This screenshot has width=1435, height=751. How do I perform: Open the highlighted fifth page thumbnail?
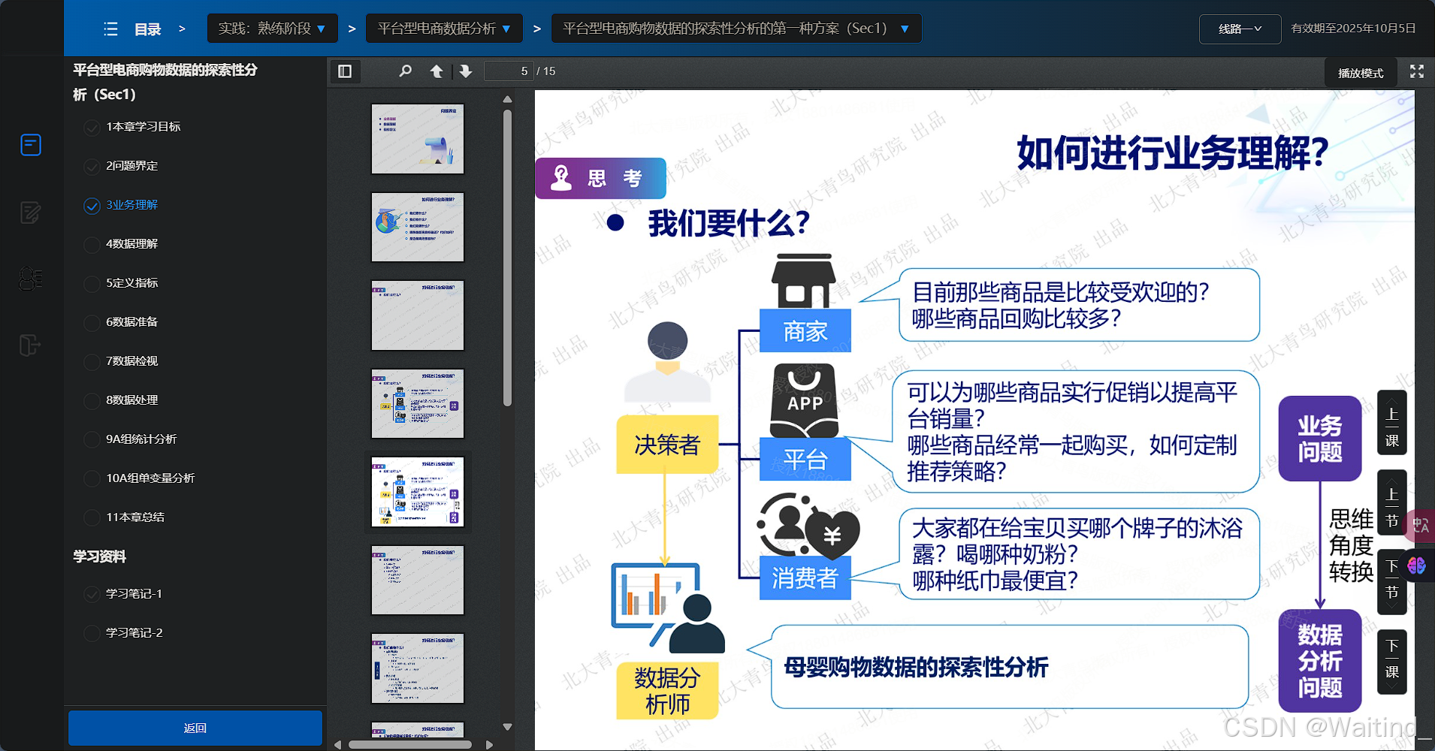tap(418, 492)
